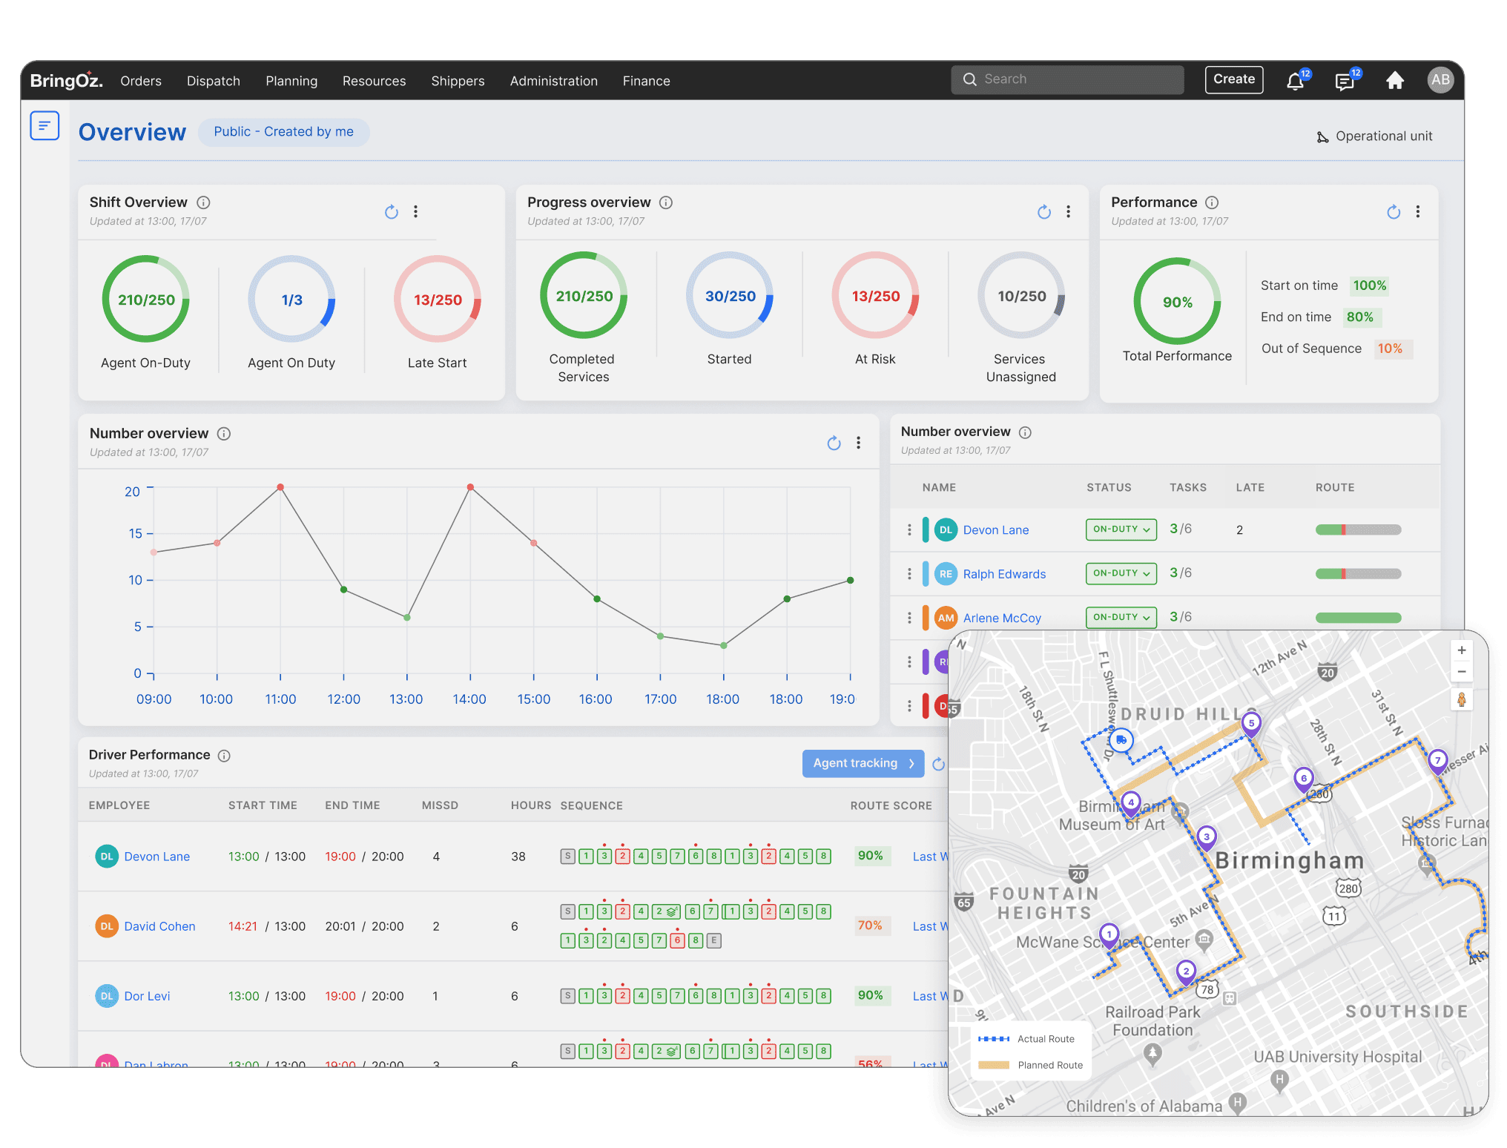Go to home via house icon

click(1395, 80)
